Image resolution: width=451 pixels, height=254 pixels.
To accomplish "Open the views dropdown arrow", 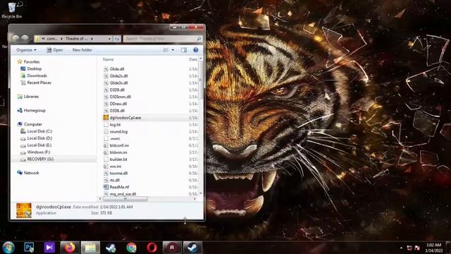I will click(173, 50).
